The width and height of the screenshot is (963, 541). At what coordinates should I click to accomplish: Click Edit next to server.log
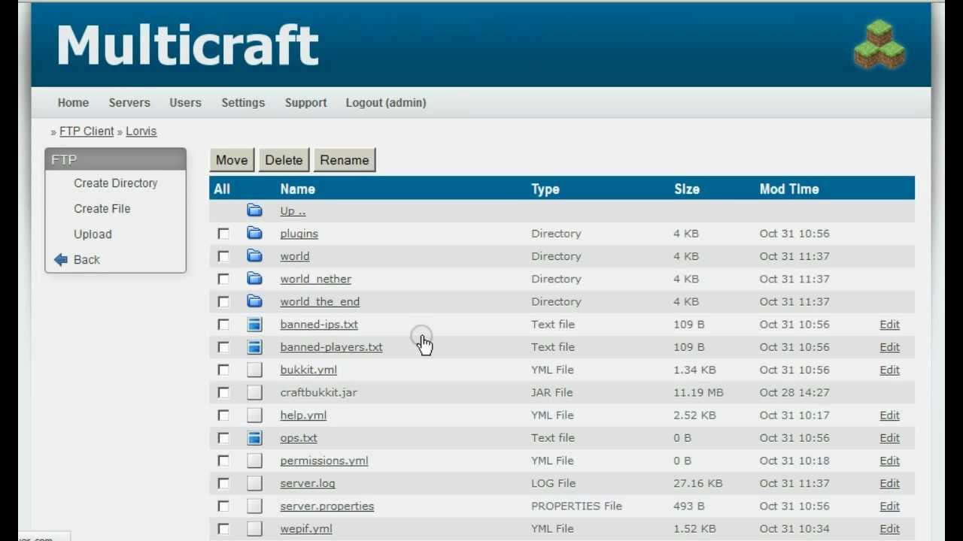[889, 483]
